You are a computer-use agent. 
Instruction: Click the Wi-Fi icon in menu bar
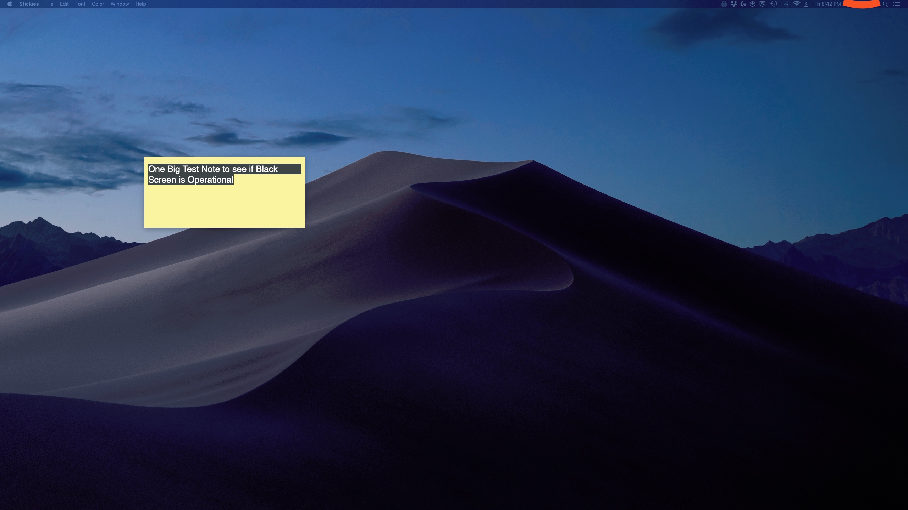coord(797,4)
